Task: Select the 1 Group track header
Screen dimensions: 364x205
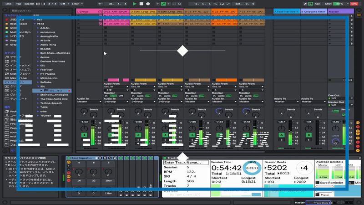Action: (x=89, y=11)
